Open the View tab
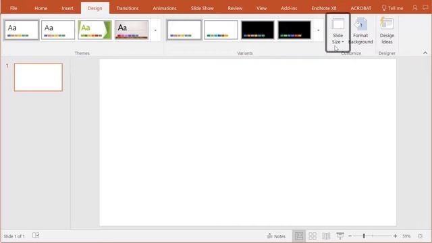432x243 pixels. tap(261, 8)
